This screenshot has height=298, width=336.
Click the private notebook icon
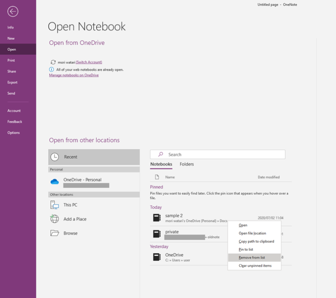tap(157, 234)
